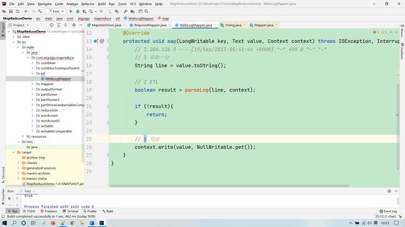405x227 pixels.
Task: Click Expand All icon in Project panel
Action: coord(59,25)
